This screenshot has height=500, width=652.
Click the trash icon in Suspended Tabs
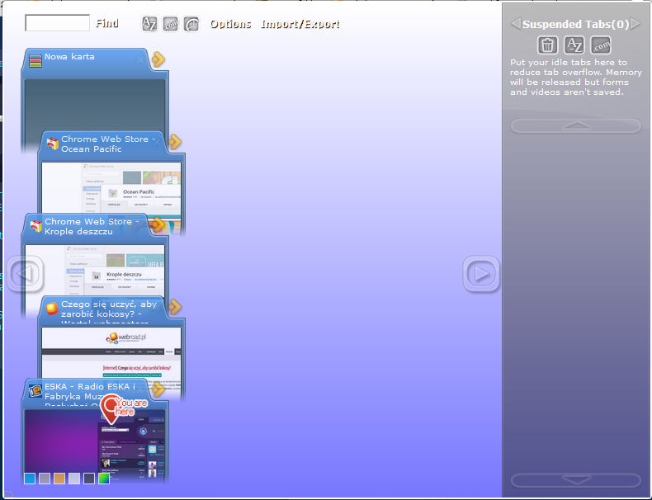(548, 45)
